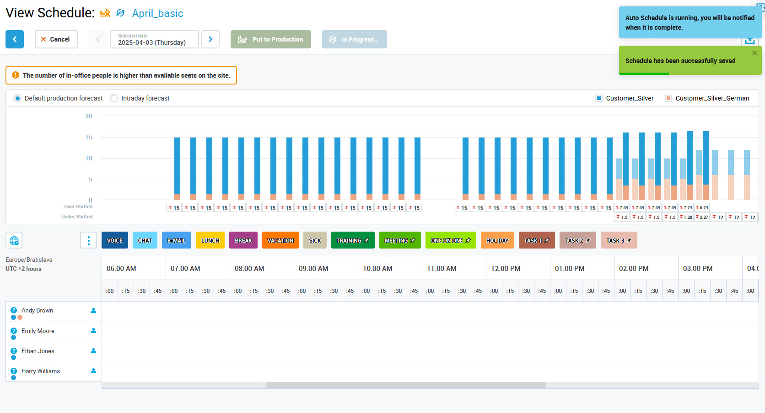The height and width of the screenshot is (413, 765).
Task: Select the LUNCH activity tag
Action: (x=210, y=240)
